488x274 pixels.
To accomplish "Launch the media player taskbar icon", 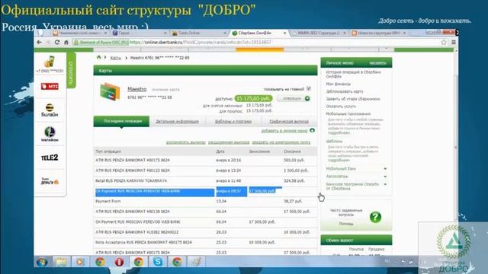I will 79,262.
